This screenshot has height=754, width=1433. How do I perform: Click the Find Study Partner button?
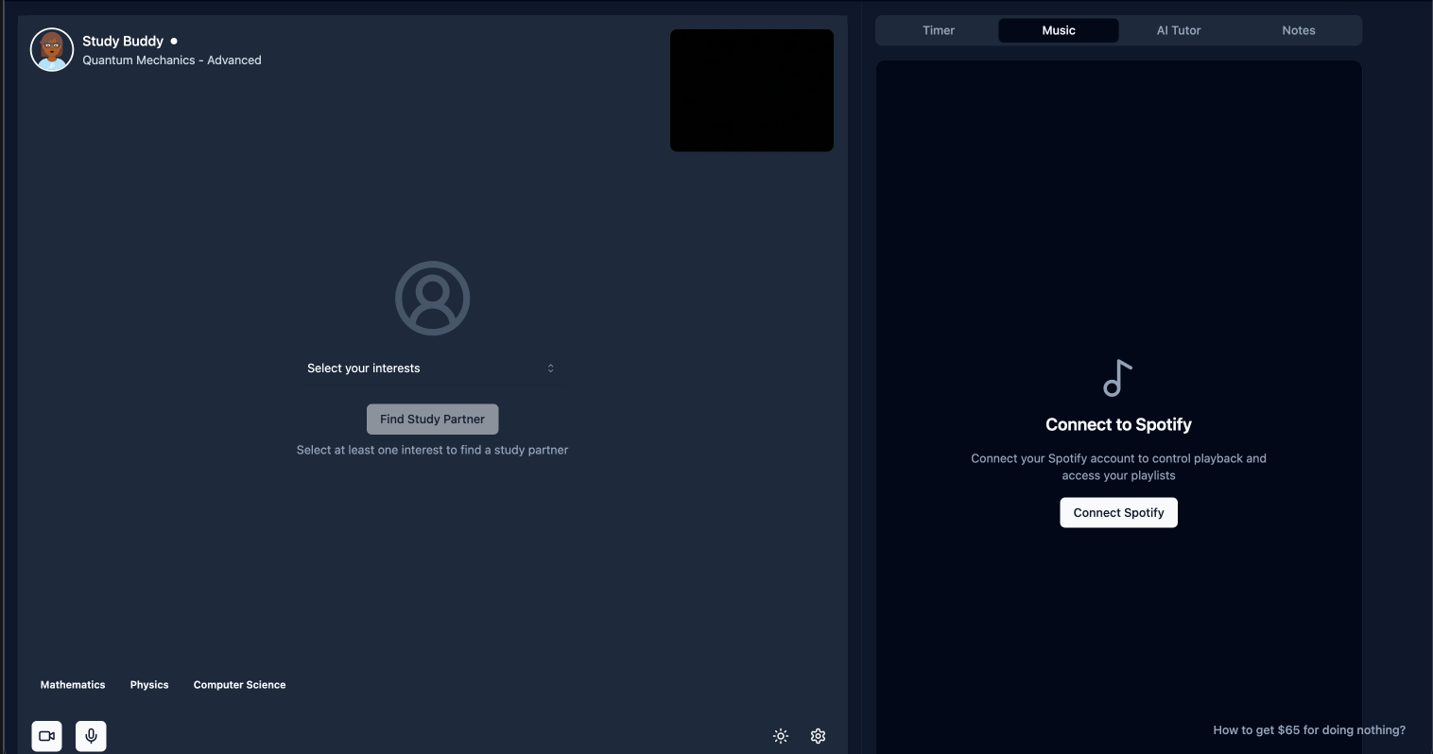(x=432, y=420)
